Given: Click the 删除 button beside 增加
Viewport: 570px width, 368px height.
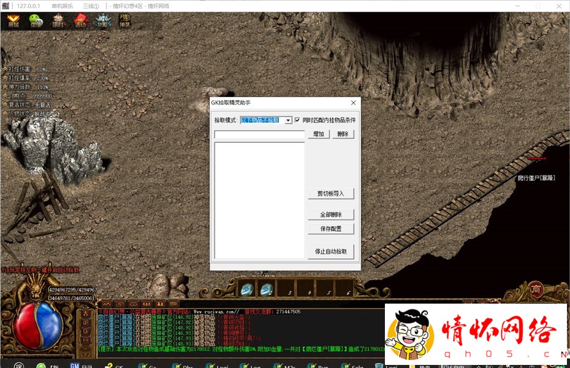Looking at the screenshot, I should pos(343,134).
